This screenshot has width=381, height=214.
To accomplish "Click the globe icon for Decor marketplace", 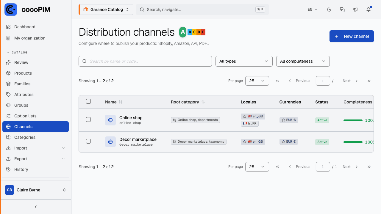I will tap(110, 142).
